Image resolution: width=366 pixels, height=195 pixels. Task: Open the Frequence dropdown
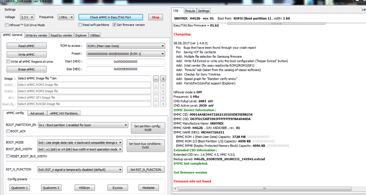click(66, 17)
